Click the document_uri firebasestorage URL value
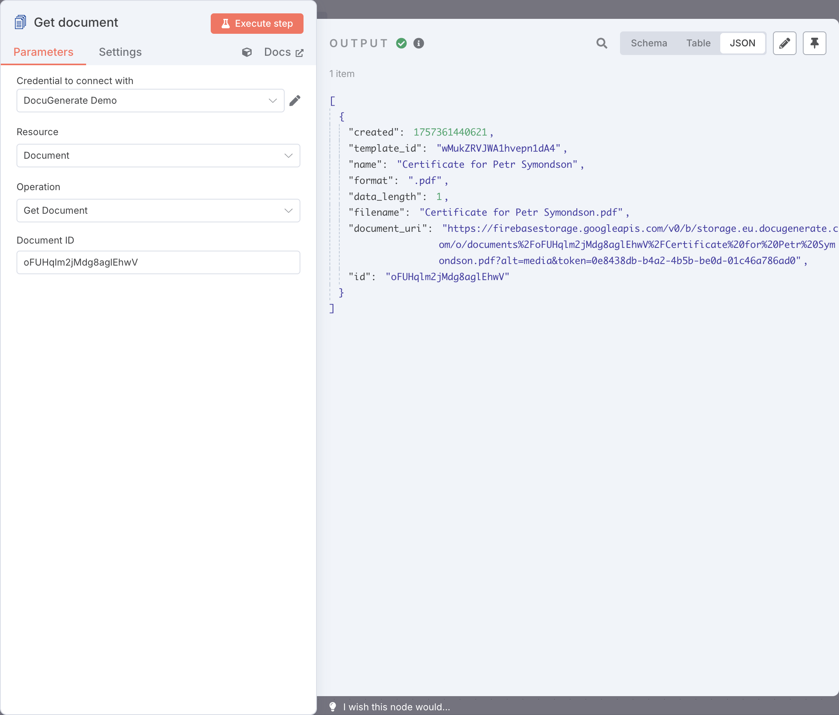 click(638, 245)
